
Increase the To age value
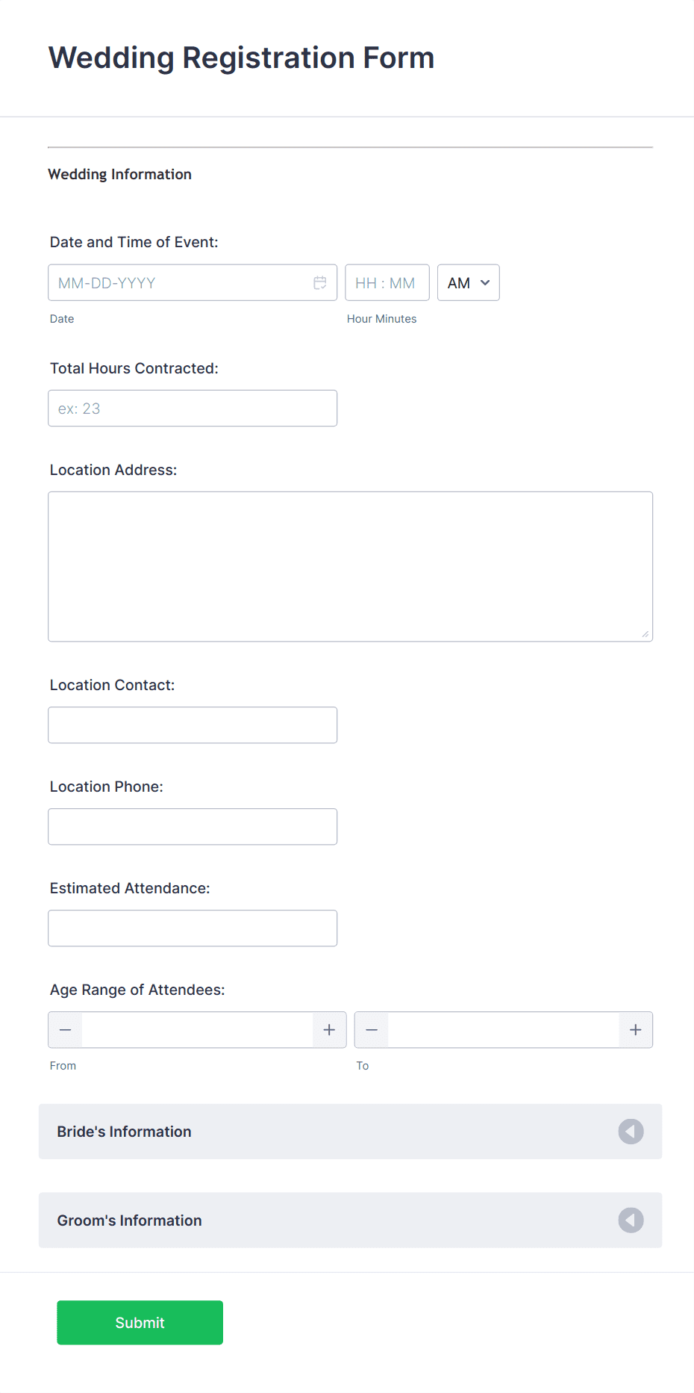tap(636, 1030)
